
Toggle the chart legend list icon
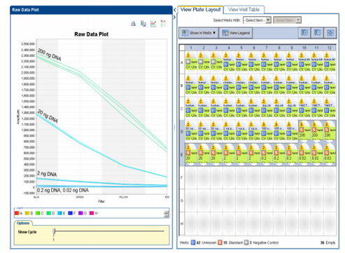tap(163, 24)
